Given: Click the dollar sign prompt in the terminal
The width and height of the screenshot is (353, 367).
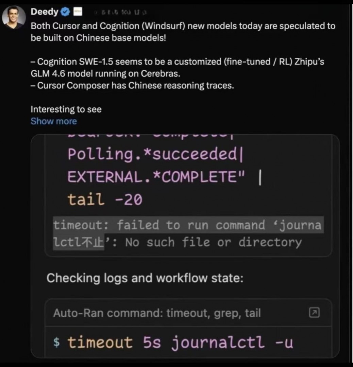Looking at the screenshot, I should (57, 343).
